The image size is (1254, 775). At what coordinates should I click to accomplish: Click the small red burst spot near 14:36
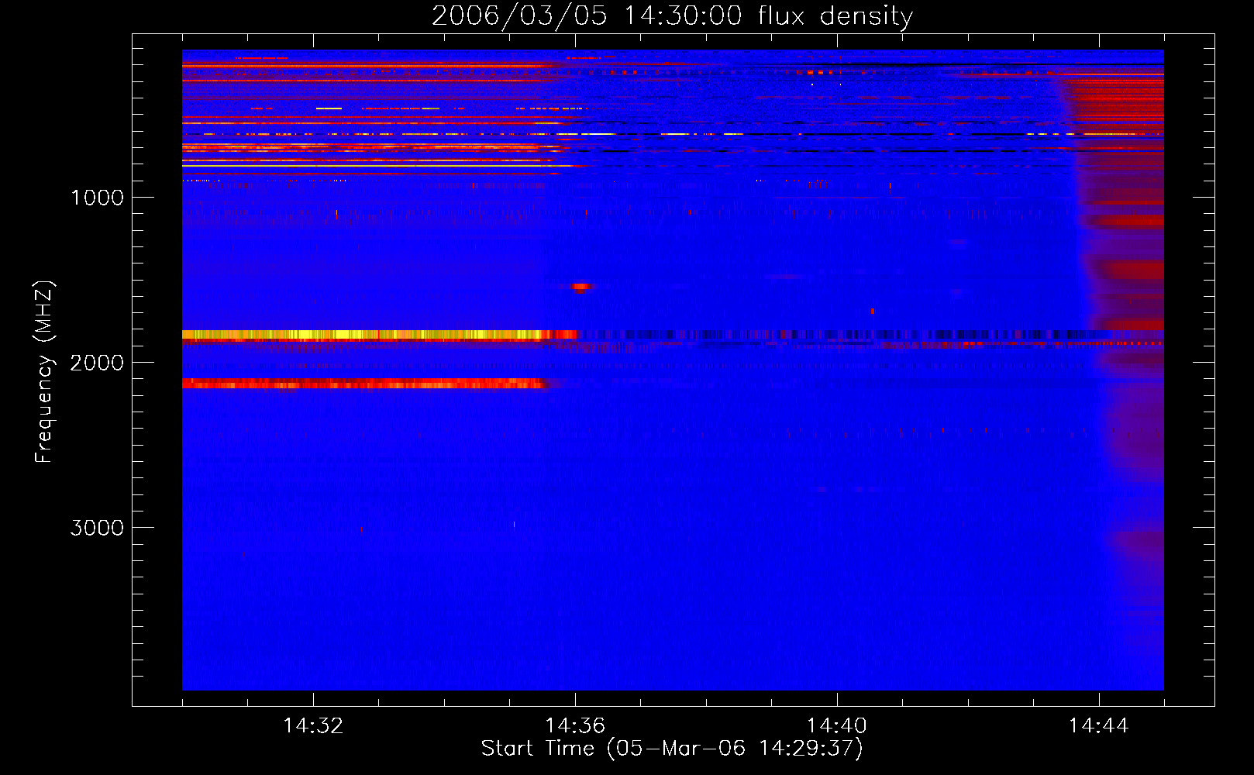[581, 287]
